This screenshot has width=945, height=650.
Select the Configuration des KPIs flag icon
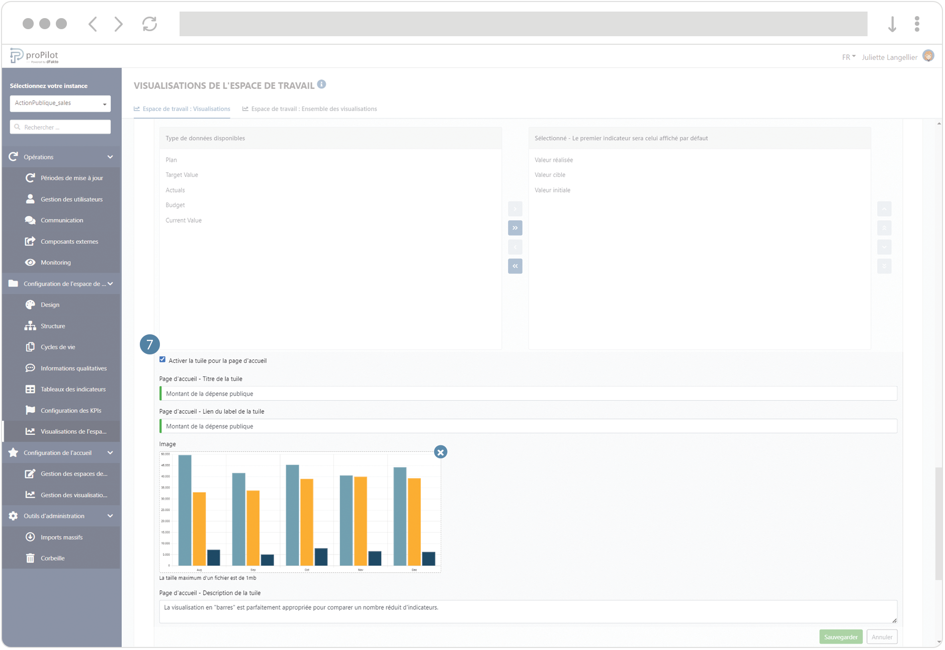30,410
